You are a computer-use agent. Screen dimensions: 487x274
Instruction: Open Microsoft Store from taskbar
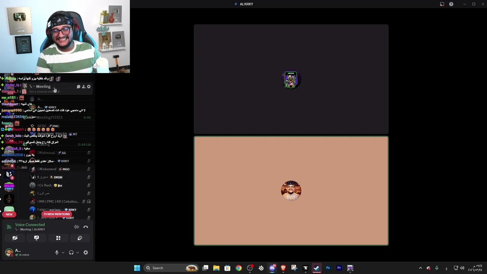click(x=227, y=268)
